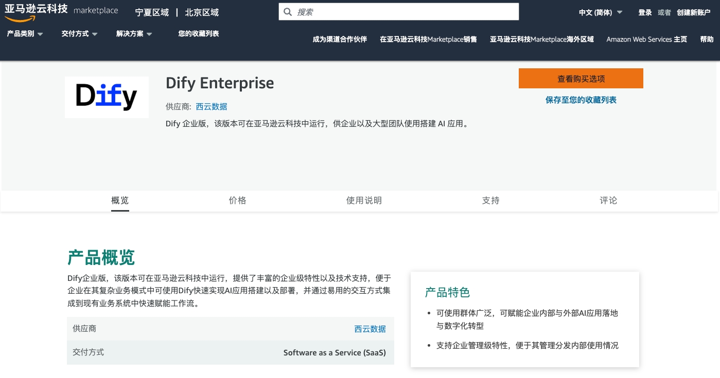
Task: Switch to the 价格 tab
Action: (x=237, y=200)
